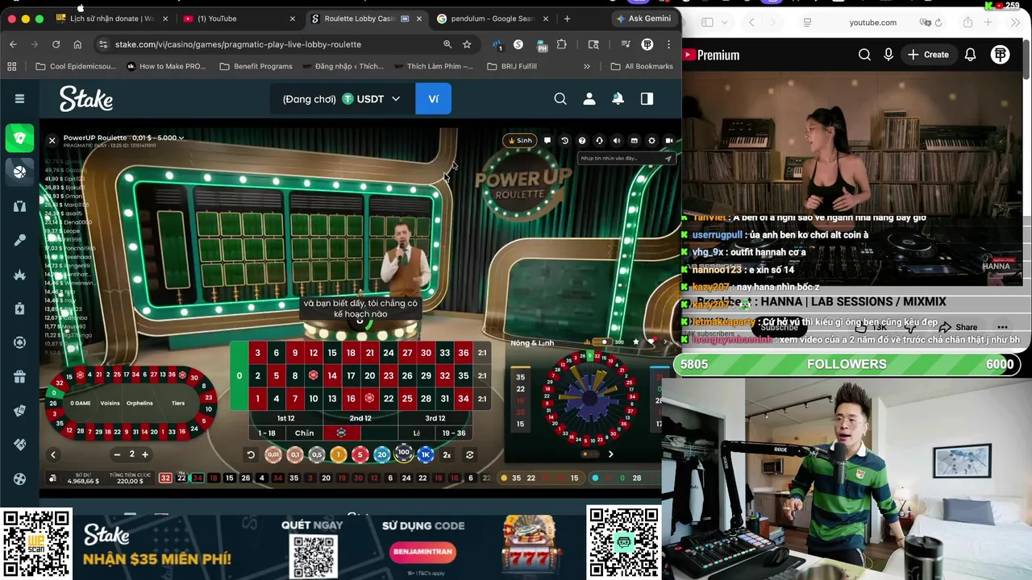
Task: Bet on the 19 - 36 field
Action: (x=454, y=433)
